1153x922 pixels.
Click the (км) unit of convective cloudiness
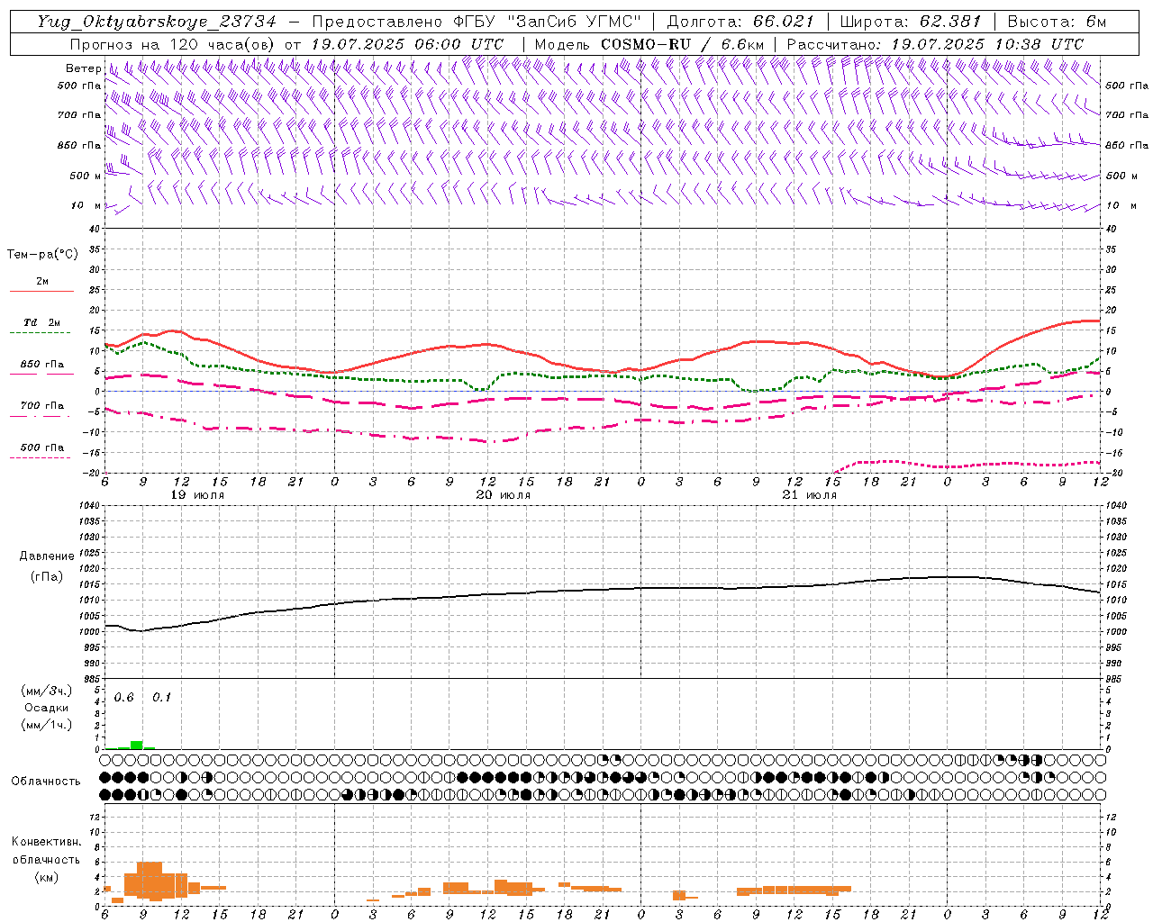(x=46, y=877)
